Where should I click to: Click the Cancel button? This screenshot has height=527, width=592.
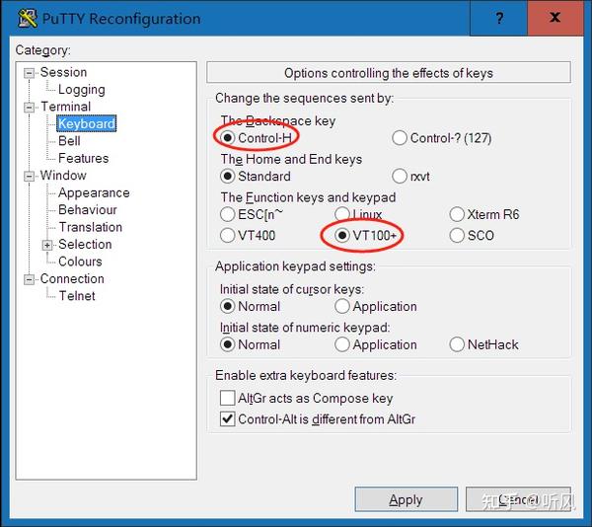click(x=517, y=500)
